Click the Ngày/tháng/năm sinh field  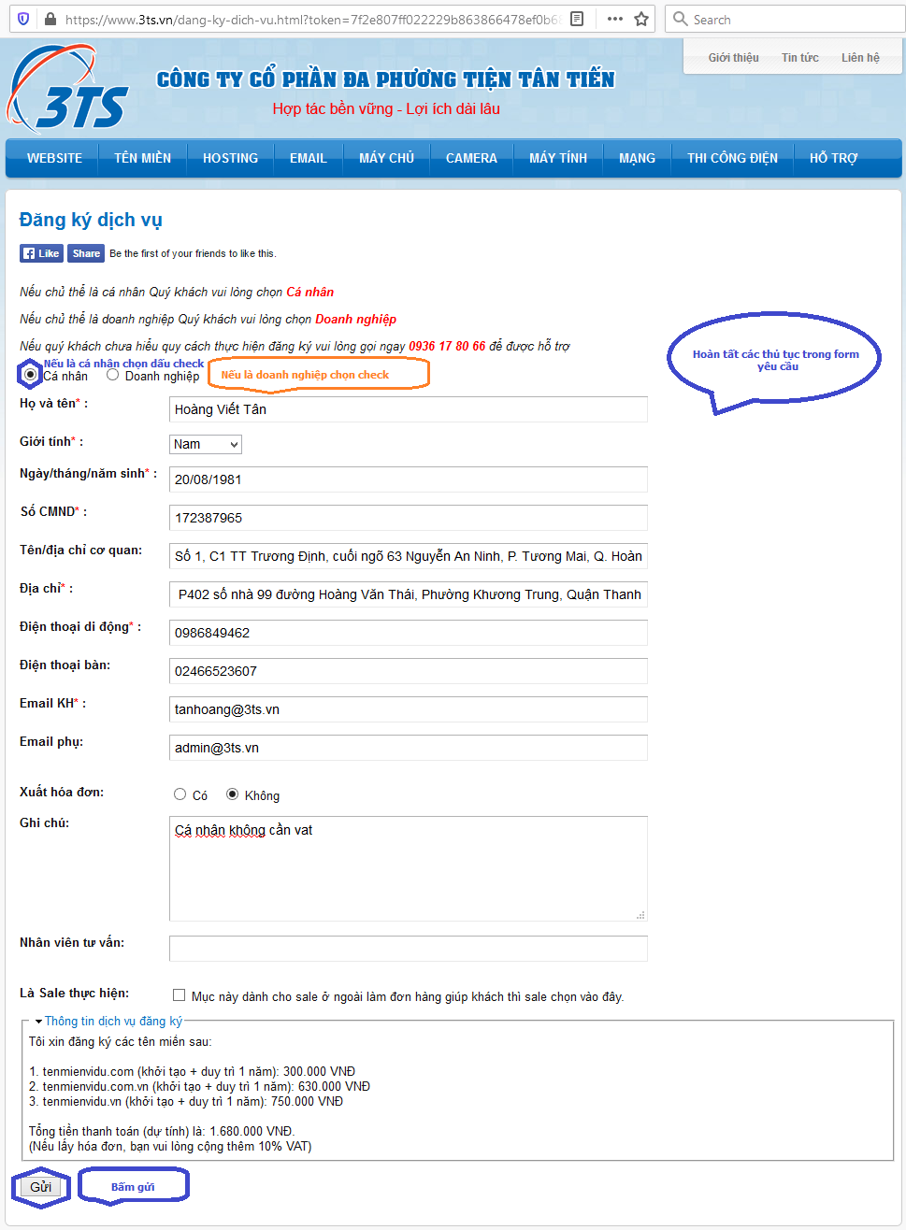point(409,479)
